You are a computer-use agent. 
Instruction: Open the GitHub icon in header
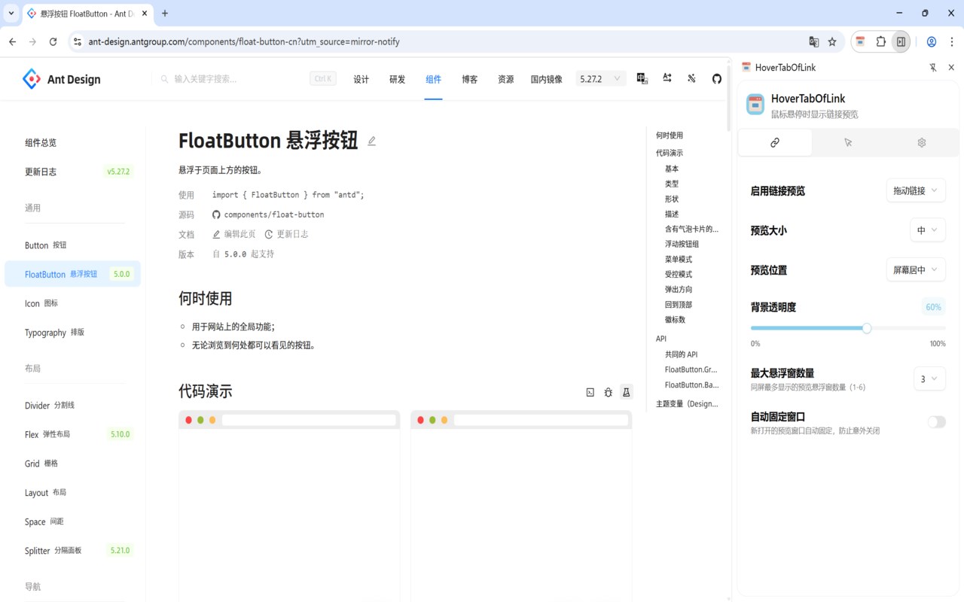pyautogui.click(x=717, y=78)
